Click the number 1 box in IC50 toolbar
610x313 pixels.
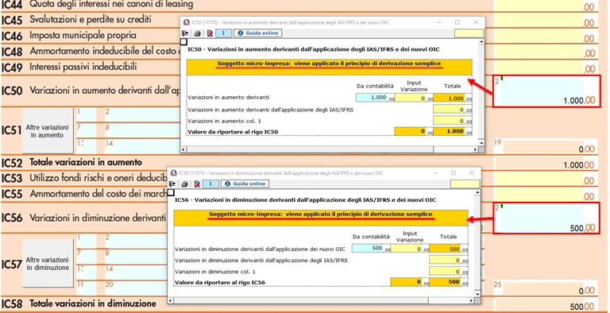(x=223, y=33)
